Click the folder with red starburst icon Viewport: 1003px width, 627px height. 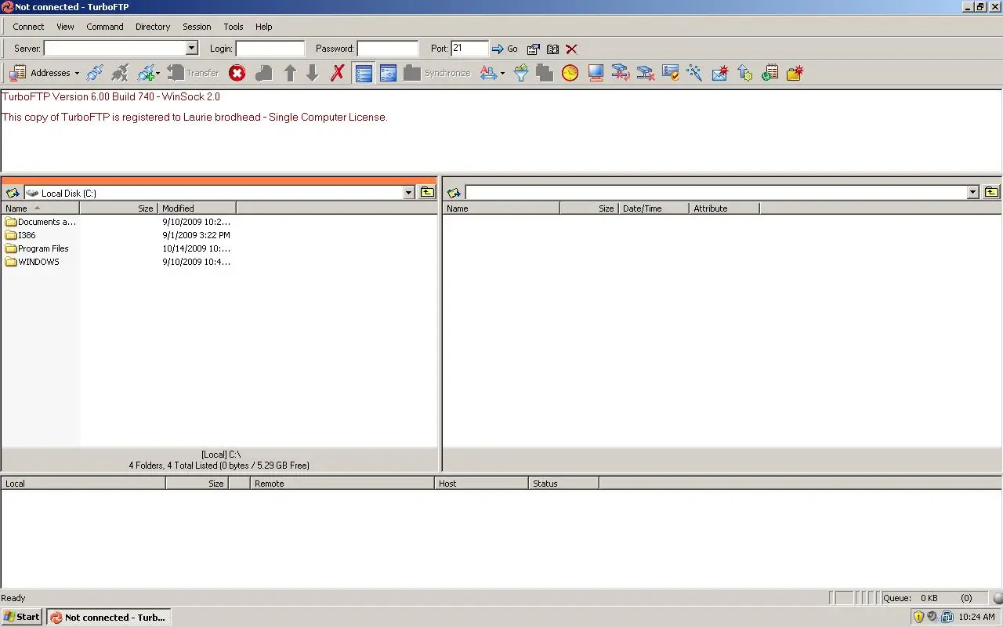pyautogui.click(x=795, y=73)
